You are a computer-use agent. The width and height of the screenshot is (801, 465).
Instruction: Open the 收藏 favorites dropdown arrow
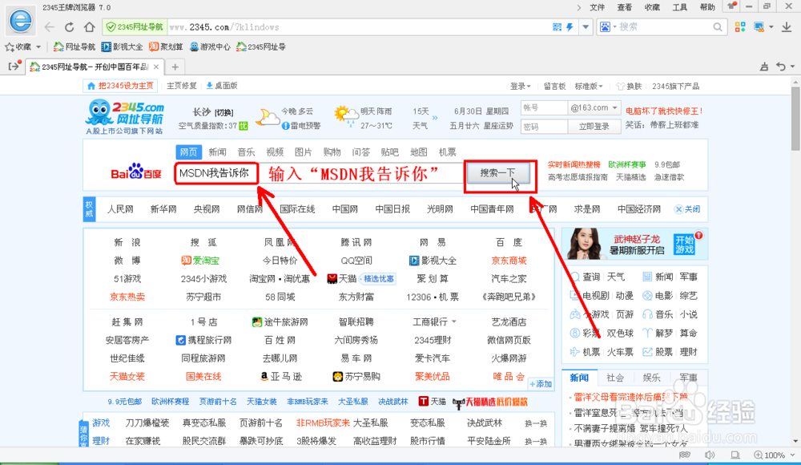click(38, 46)
